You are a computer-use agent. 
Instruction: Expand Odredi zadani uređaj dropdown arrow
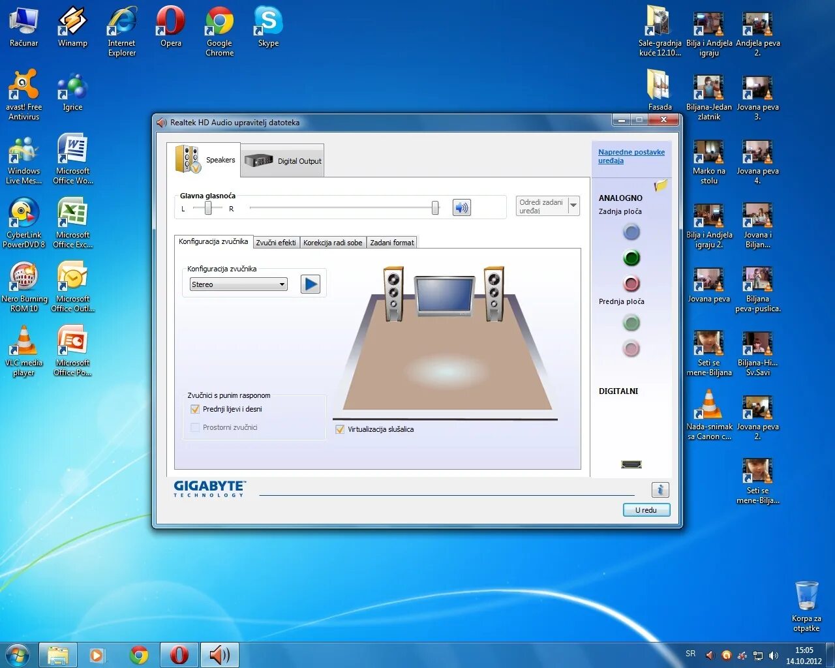(573, 206)
